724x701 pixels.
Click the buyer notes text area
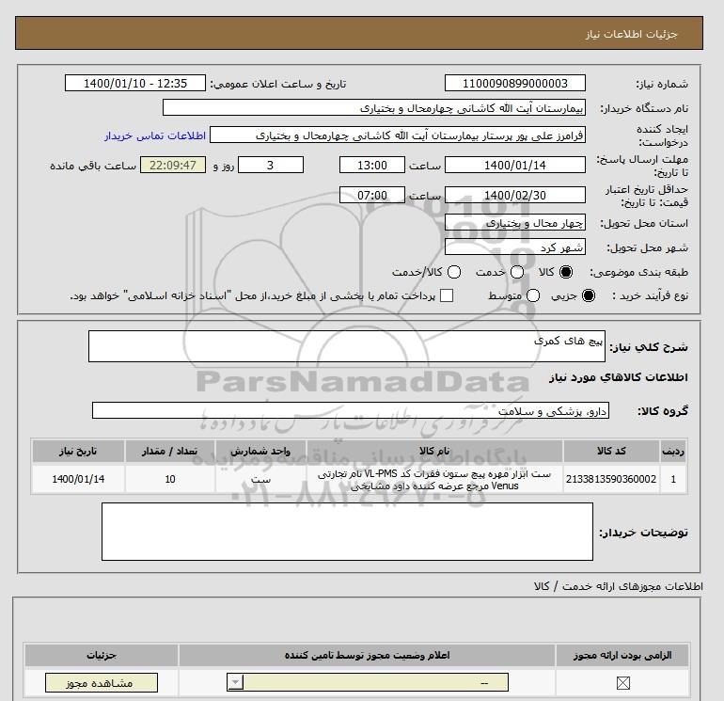click(x=347, y=532)
